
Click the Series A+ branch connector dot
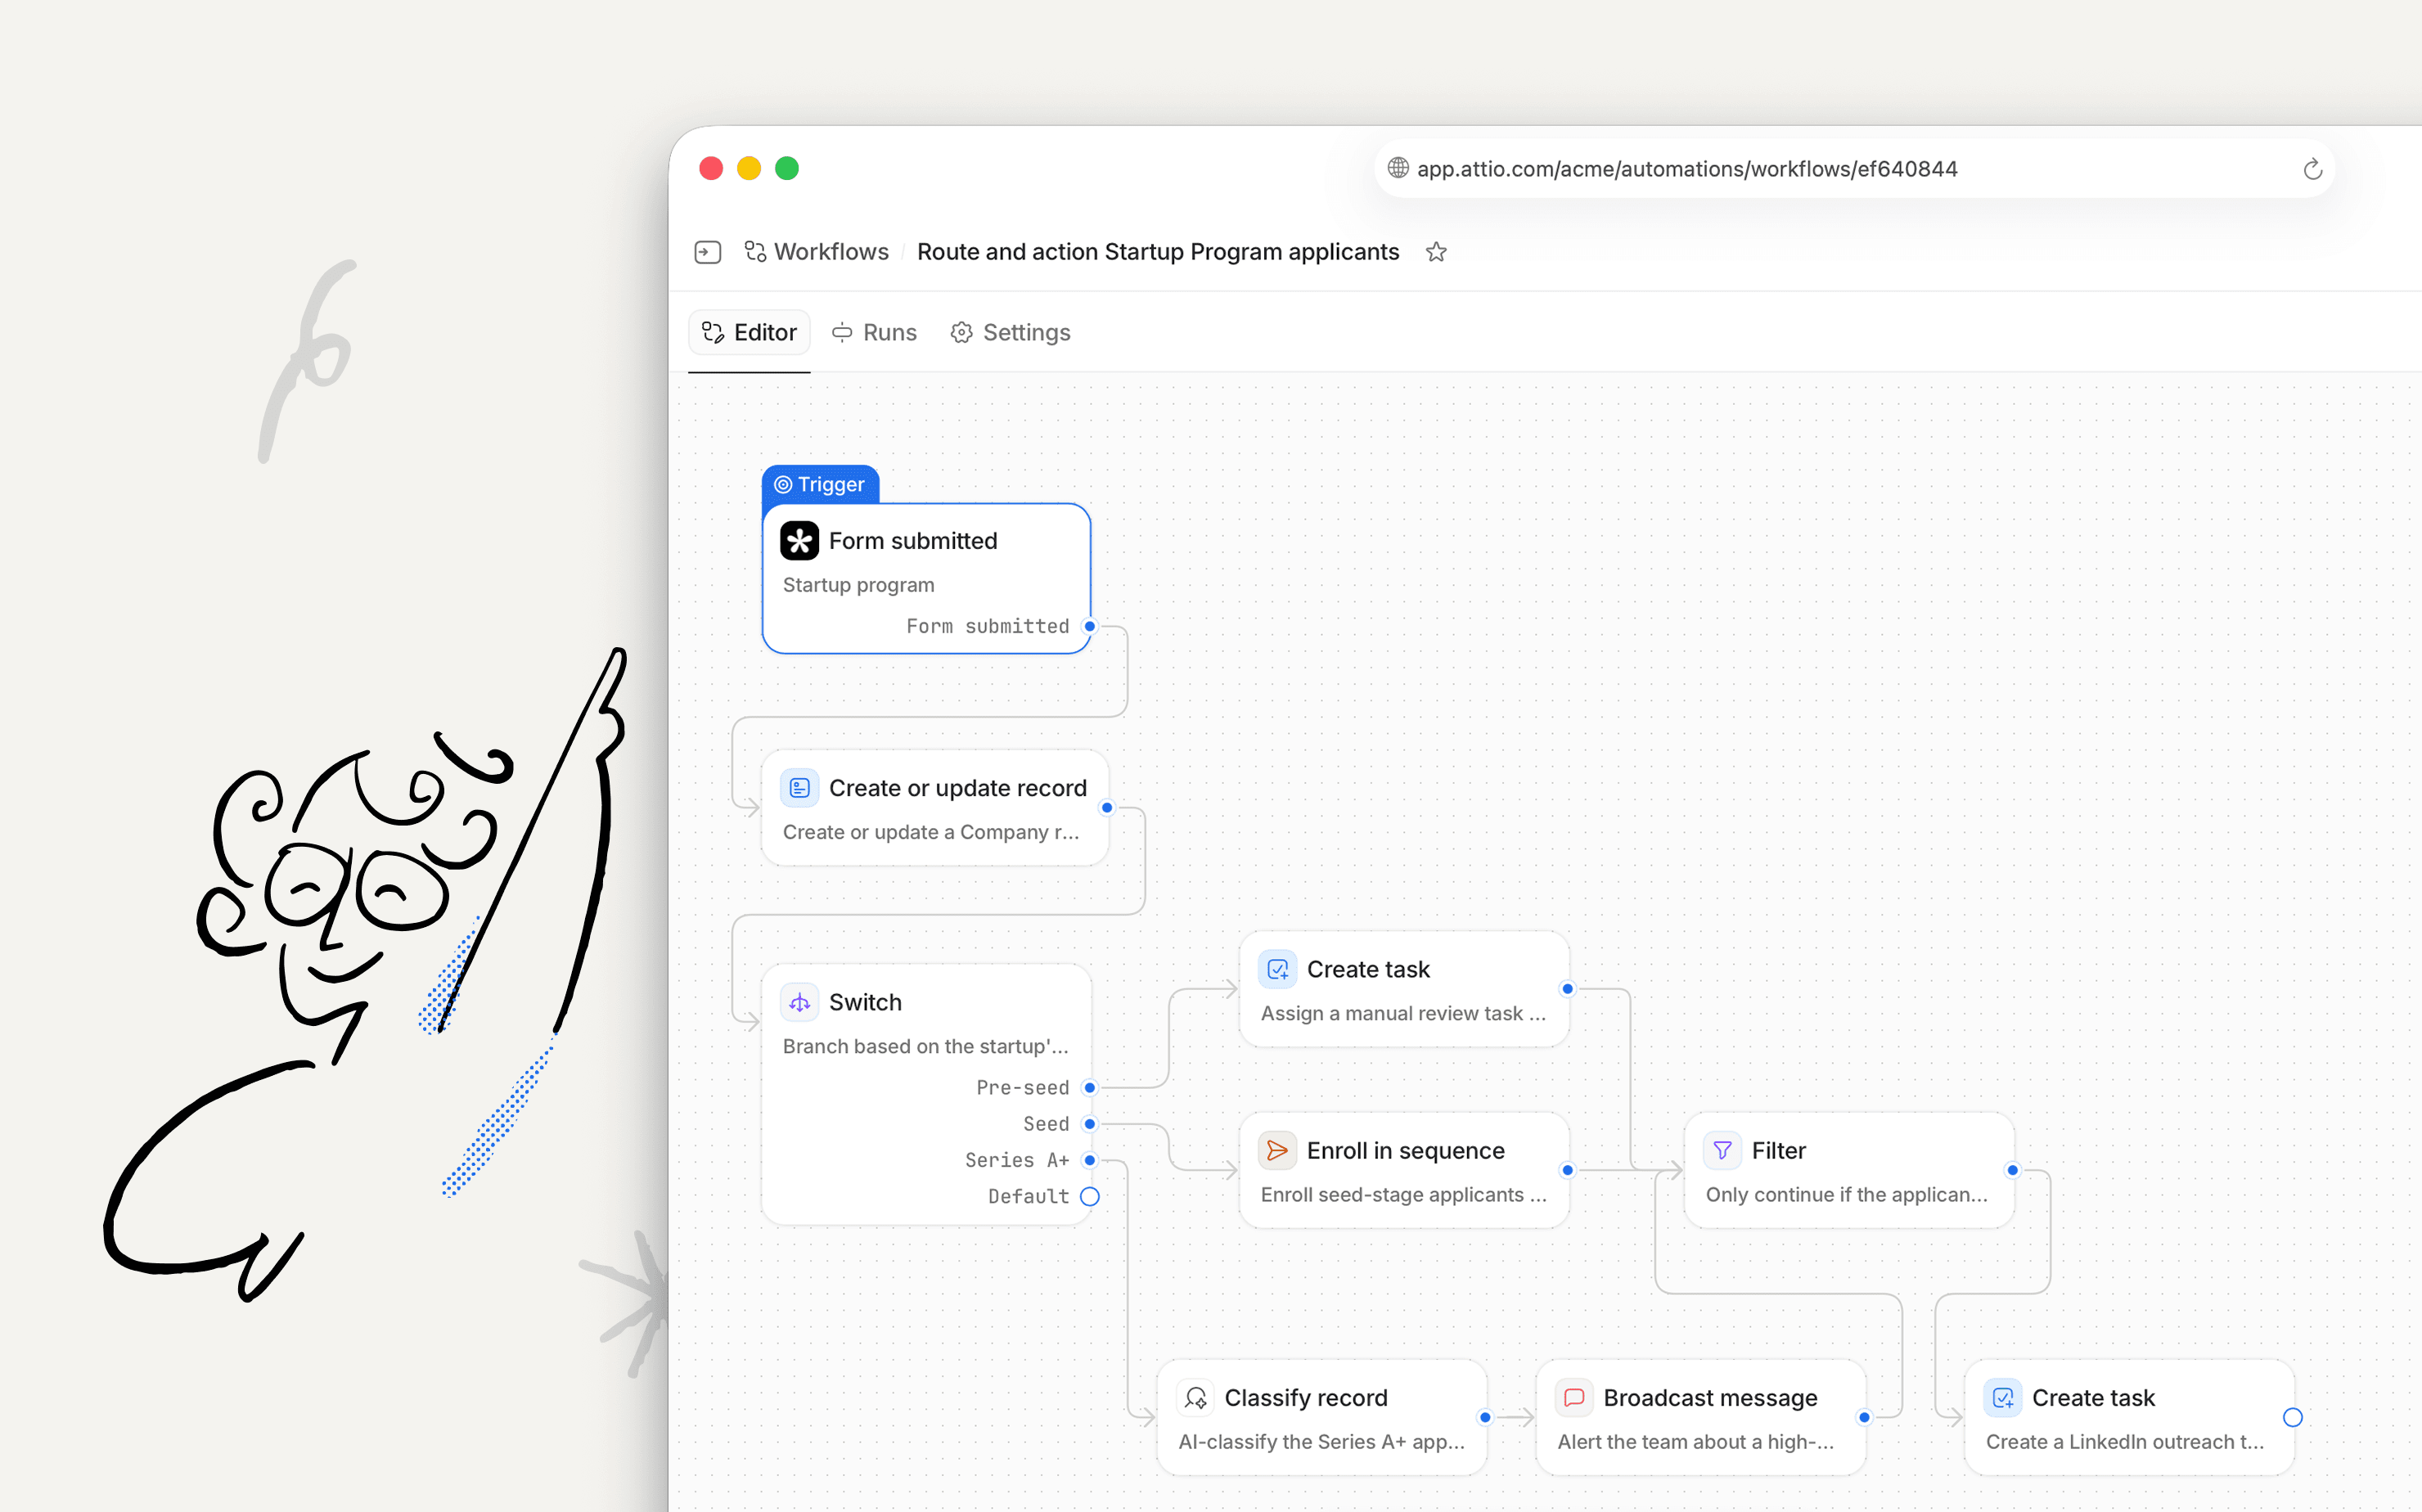(x=1090, y=1160)
